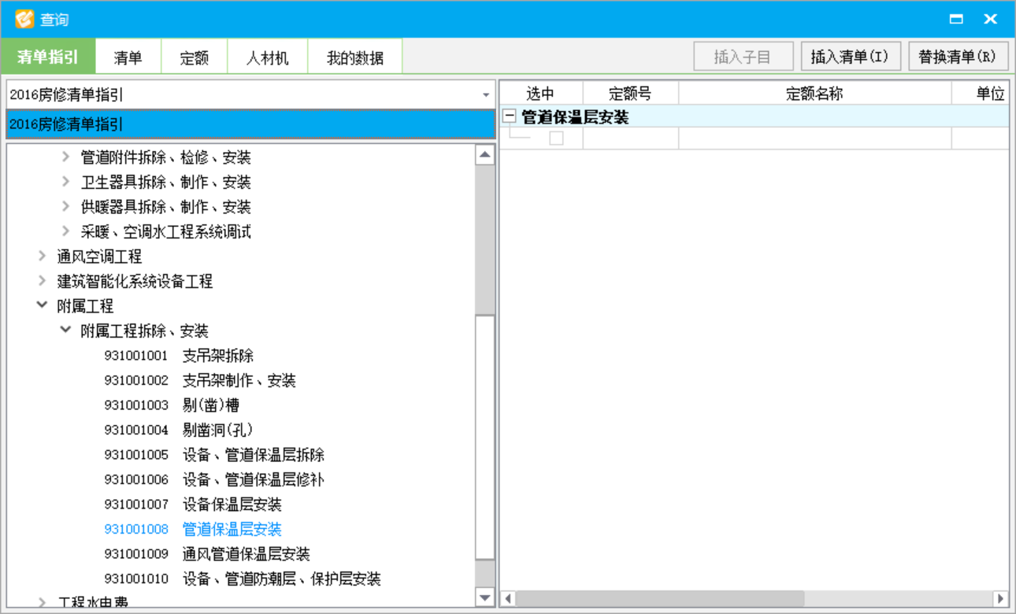Expand the 通风空调工程 node

(43, 257)
